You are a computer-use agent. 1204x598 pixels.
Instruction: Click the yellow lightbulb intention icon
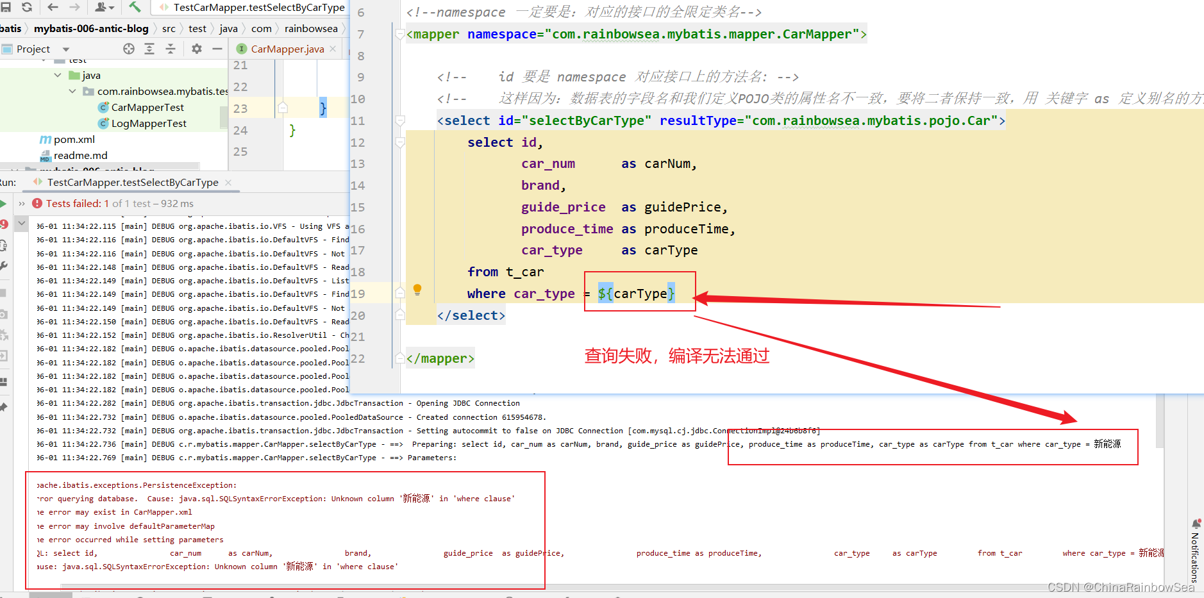(417, 289)
